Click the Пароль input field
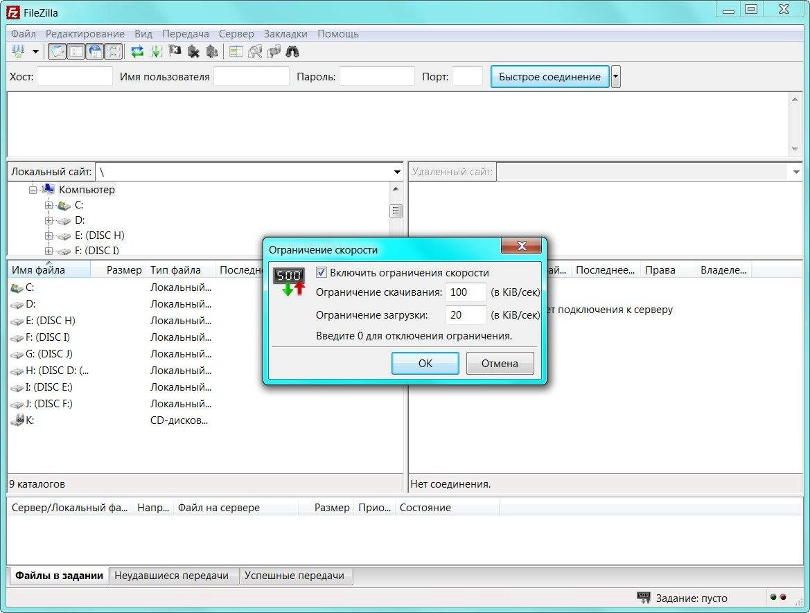This screenshot has width=810, height=613. 376,76
